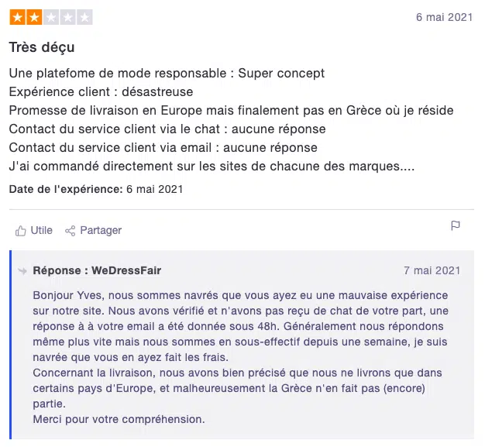Screen dimensions: 485x447
Task: Click the fifth grey rating star
Action: click(84, 17)
